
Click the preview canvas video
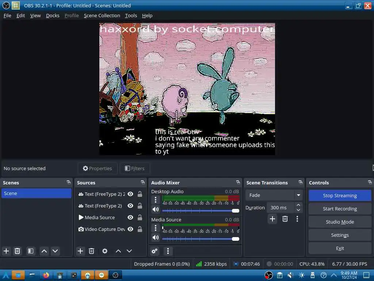pos(187,89)
